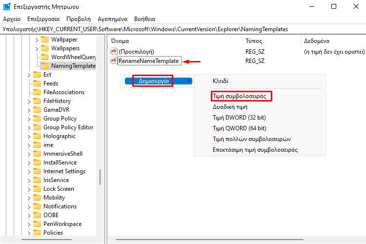Image resolution: width=366 pixels, height=244 pixels.
Task: Expand the Internet Settings key chevron
Action: (x=29, y=172)
